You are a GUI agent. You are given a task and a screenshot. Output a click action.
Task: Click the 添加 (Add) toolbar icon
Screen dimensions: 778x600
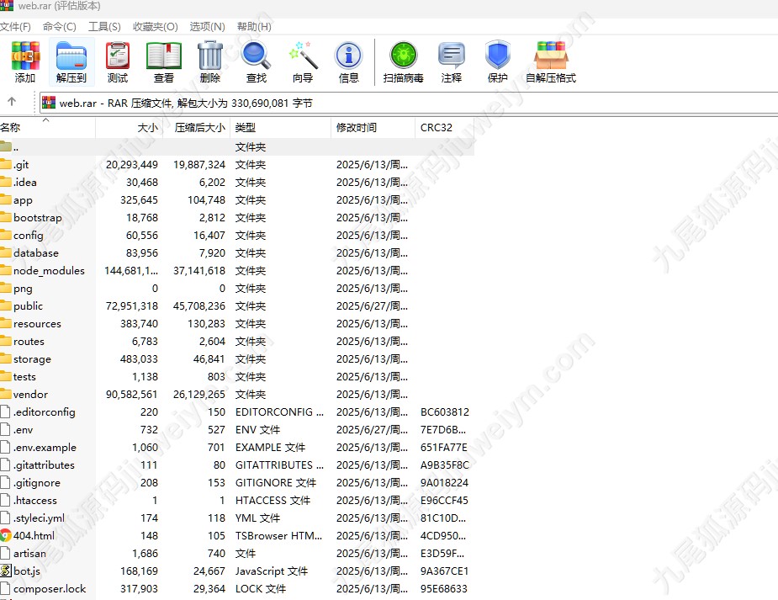pyautogui.click(x=25, y=61)
